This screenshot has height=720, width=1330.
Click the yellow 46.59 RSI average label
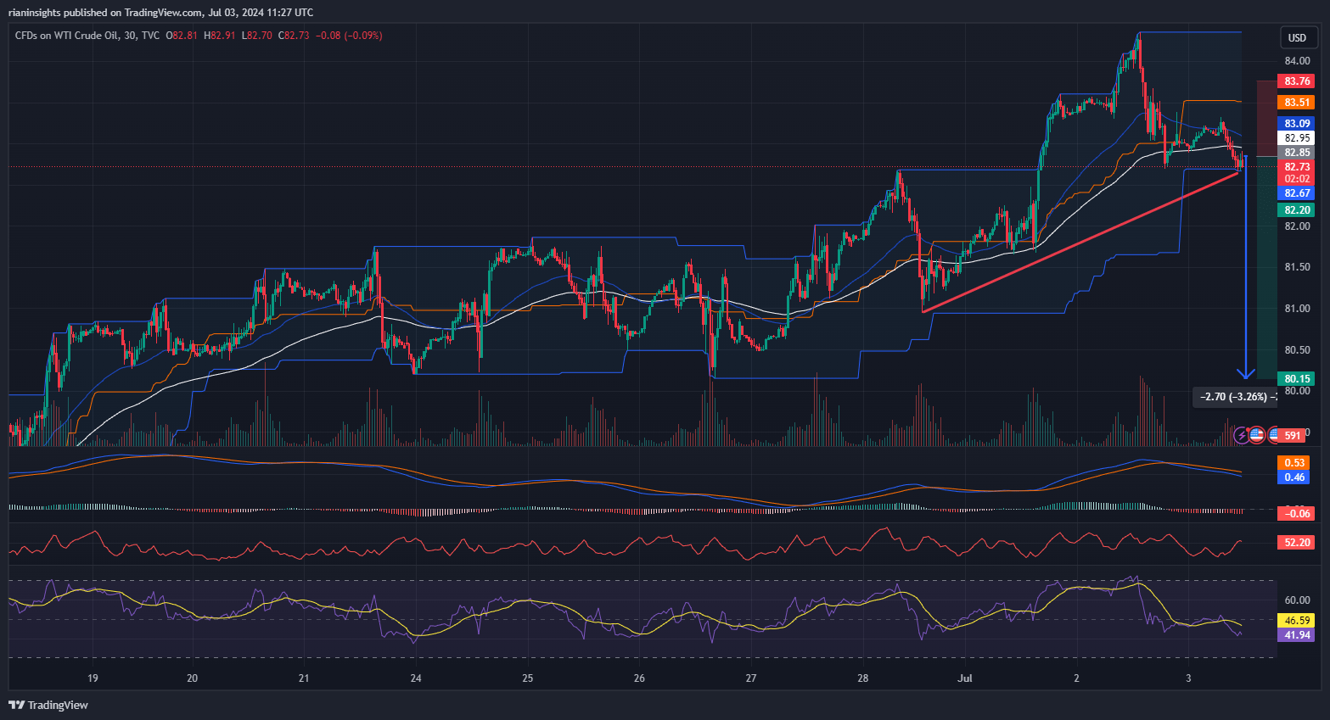click(x=1297, y=621)
